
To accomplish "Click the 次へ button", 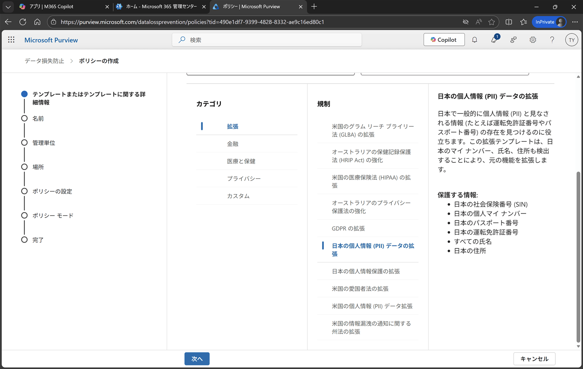I will coord(197,359).
